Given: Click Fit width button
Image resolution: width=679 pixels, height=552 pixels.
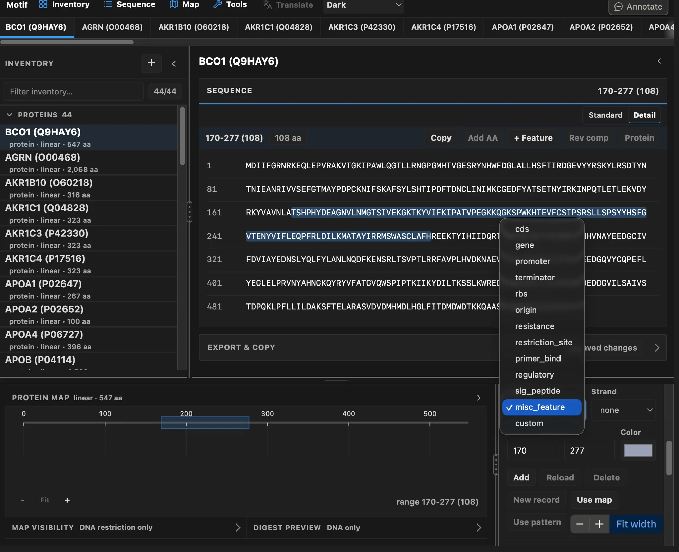Looking at the screenshot, I should [x=636, y=524].
